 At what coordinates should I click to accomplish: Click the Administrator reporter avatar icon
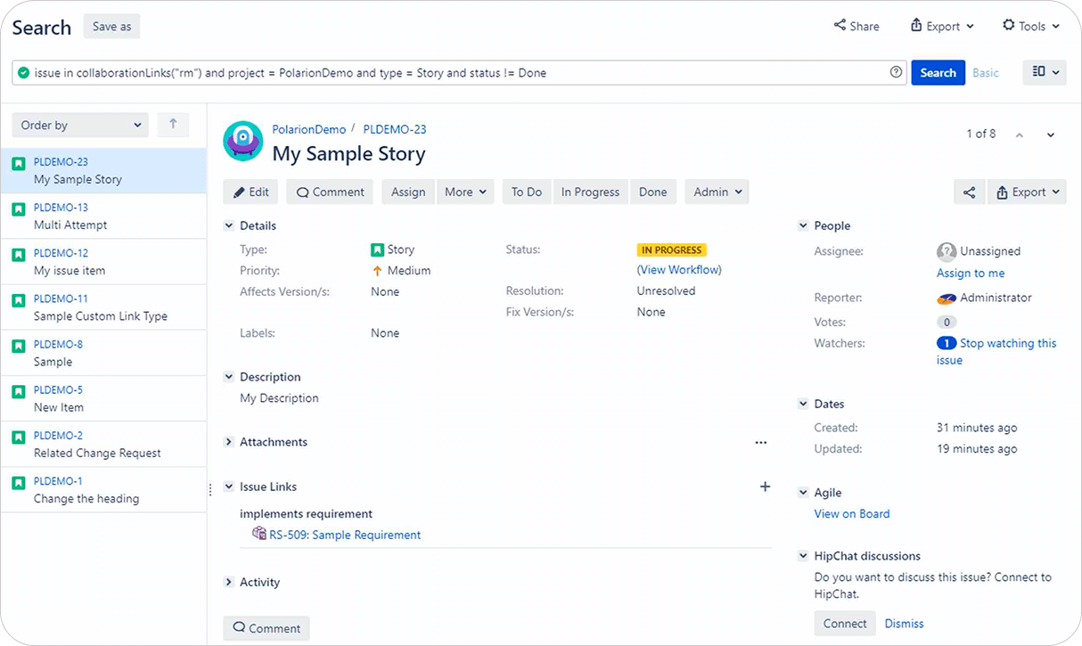point(947,298)
